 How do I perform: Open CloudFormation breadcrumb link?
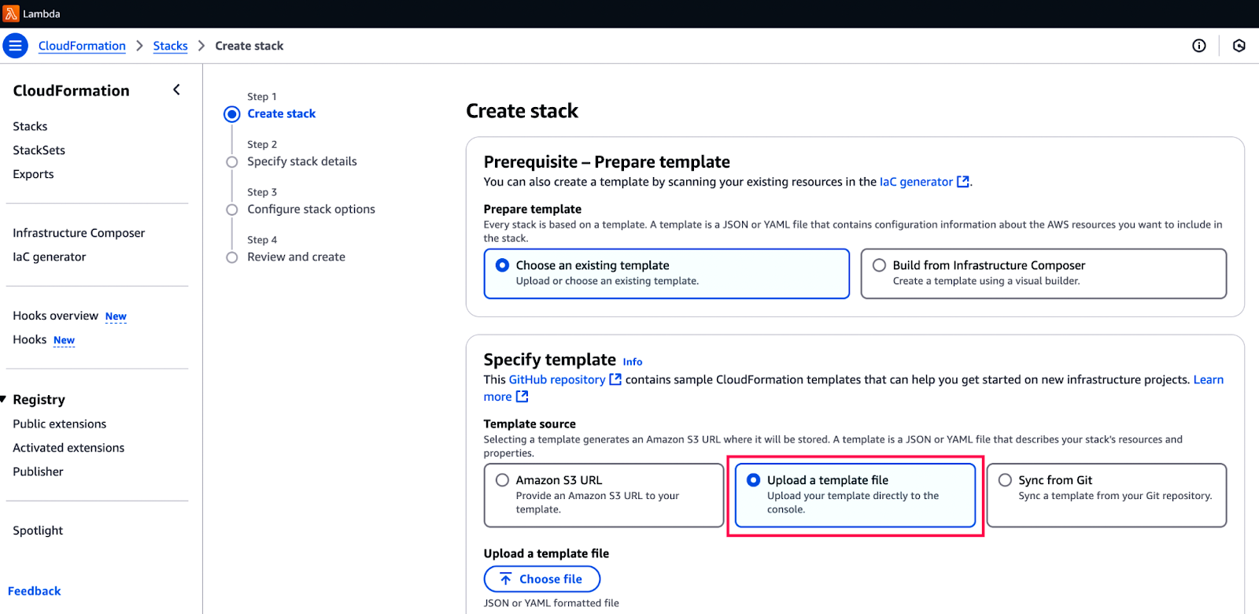[82, 46]
